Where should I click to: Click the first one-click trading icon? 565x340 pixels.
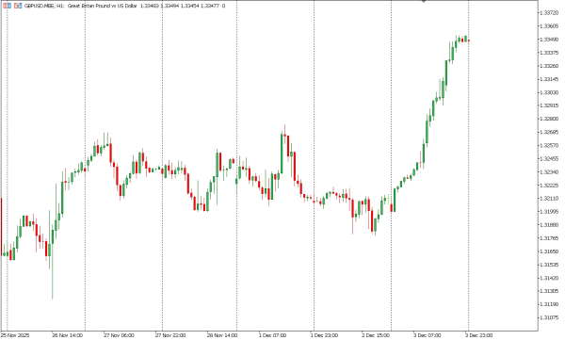click(7, 6)
